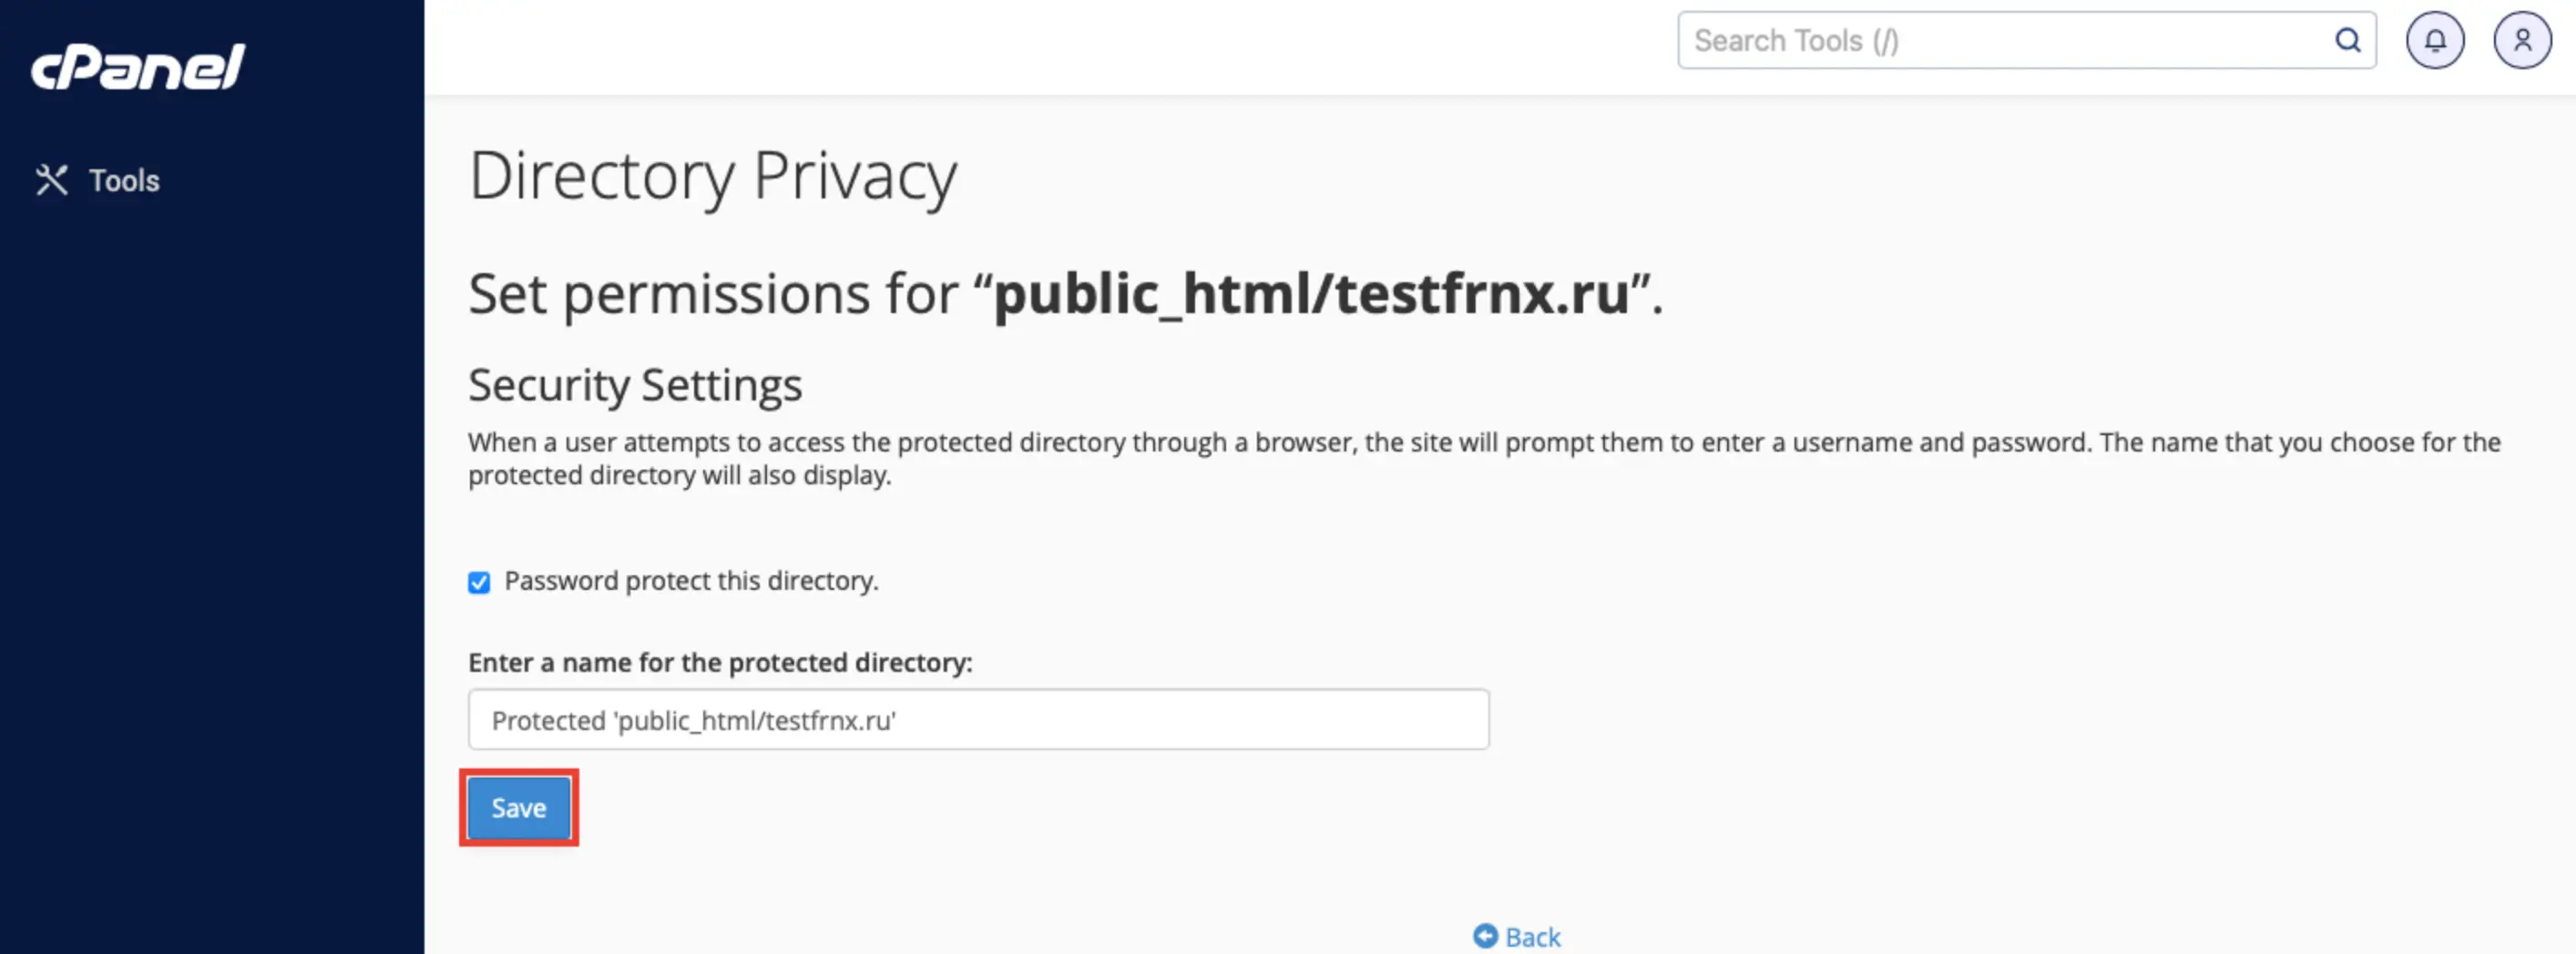
Task: Click the Directory Privacy page title
Action: click(712, 177)
